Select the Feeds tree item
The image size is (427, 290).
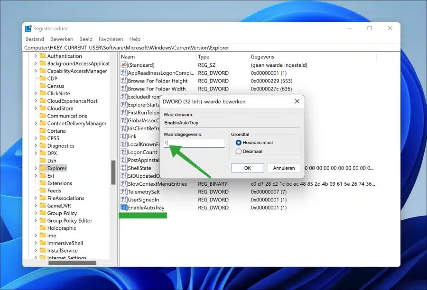tap(54, 190)
